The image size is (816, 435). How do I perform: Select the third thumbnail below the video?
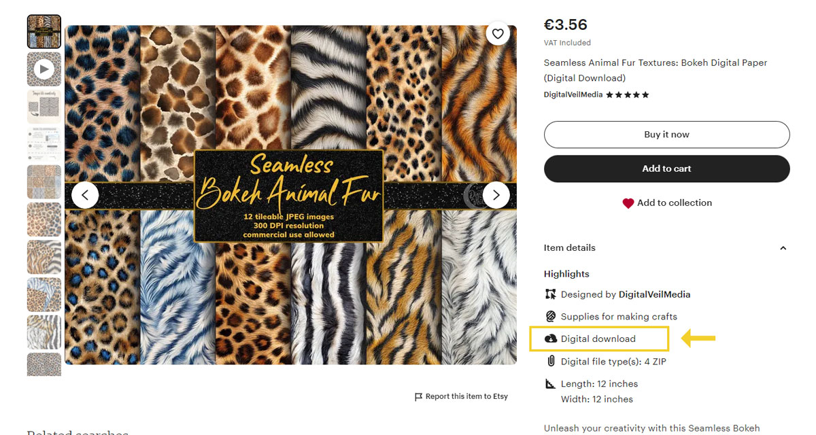[x=44, y=182]
